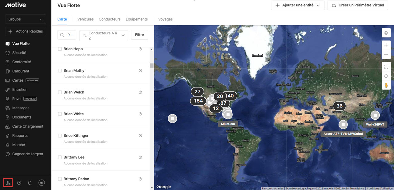This screenshot has width=394, height=190.
Task: Click the Filtre button
Action: pos(139,35)
